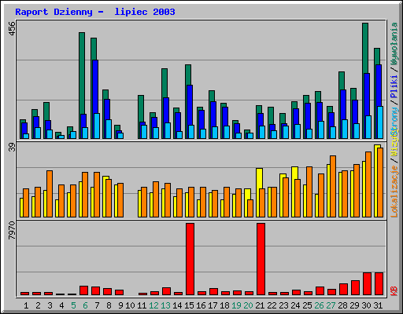Click the day label '1'
The image size is (403, 314).
click(x=26, y=305)
